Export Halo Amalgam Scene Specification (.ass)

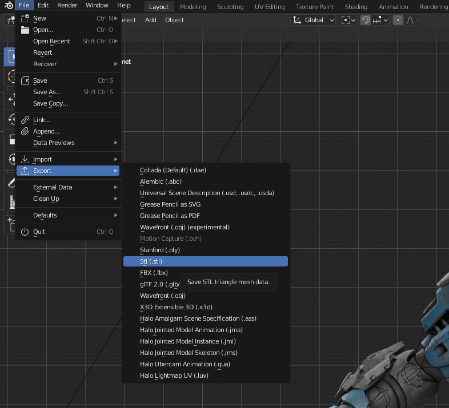click(206, 319)
